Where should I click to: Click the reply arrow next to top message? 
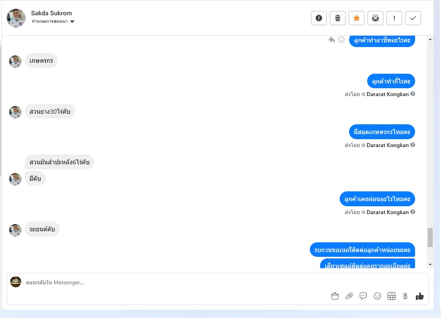coord(332,40)
